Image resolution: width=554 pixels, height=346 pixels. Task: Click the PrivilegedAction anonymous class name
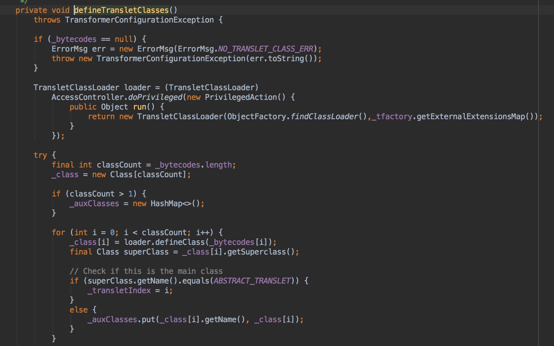pos(241,97)
